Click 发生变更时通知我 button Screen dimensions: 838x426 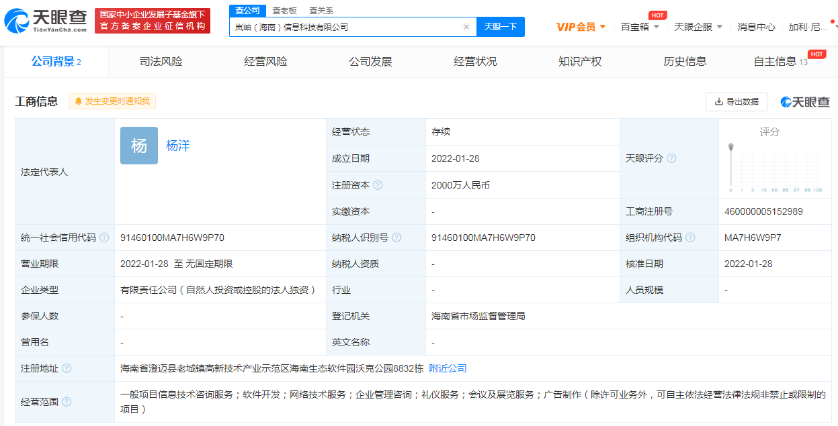click(x=112, y=101)
